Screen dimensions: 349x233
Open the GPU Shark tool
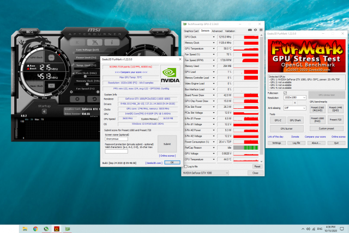pyautogui.click(x=296, y=120)
